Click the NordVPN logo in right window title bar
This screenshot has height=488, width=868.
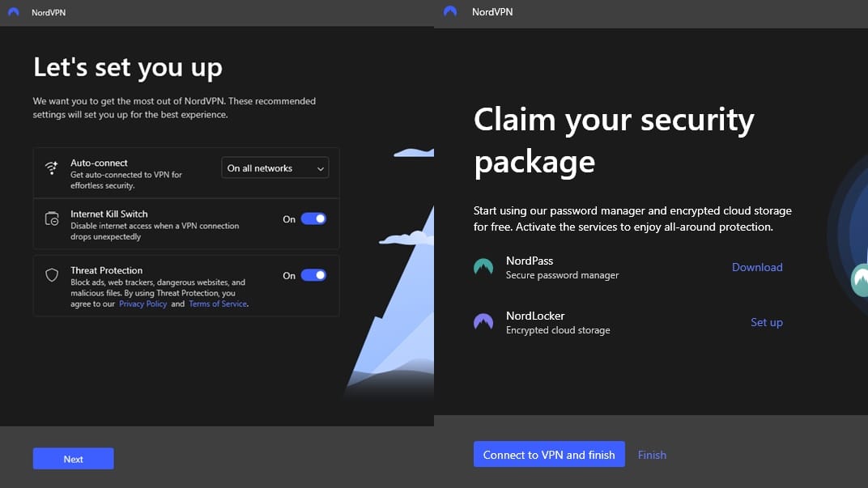tap(450, 11)
